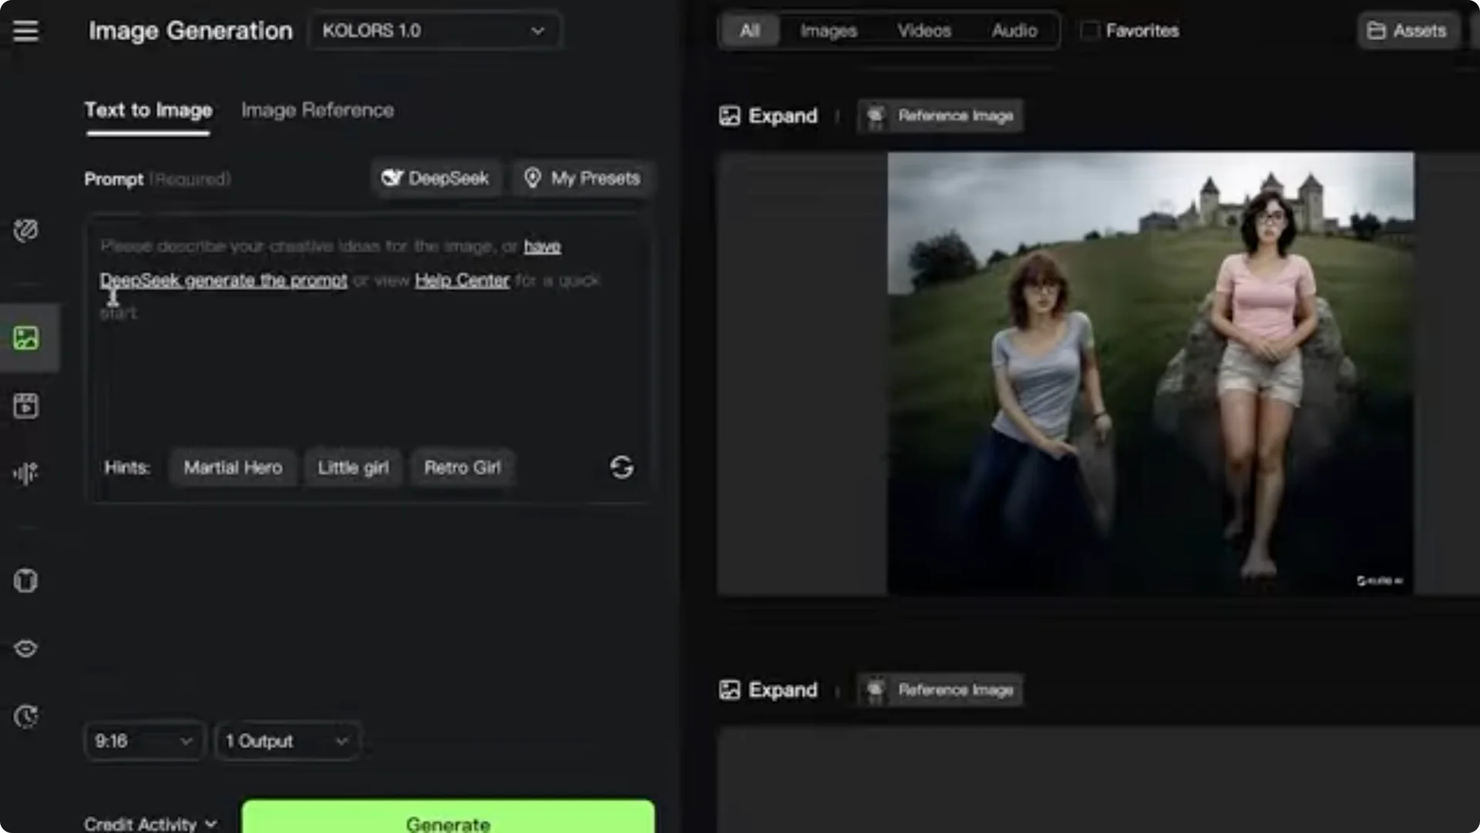Image resolution: width=1480 pixels, height=833 pixels.
Task: Select the Image Generation tool in sidebar
Action: 27,337
